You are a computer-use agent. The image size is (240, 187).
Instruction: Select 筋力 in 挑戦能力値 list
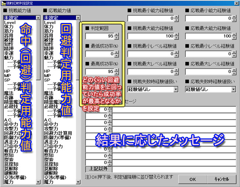(x=9, y=31)
